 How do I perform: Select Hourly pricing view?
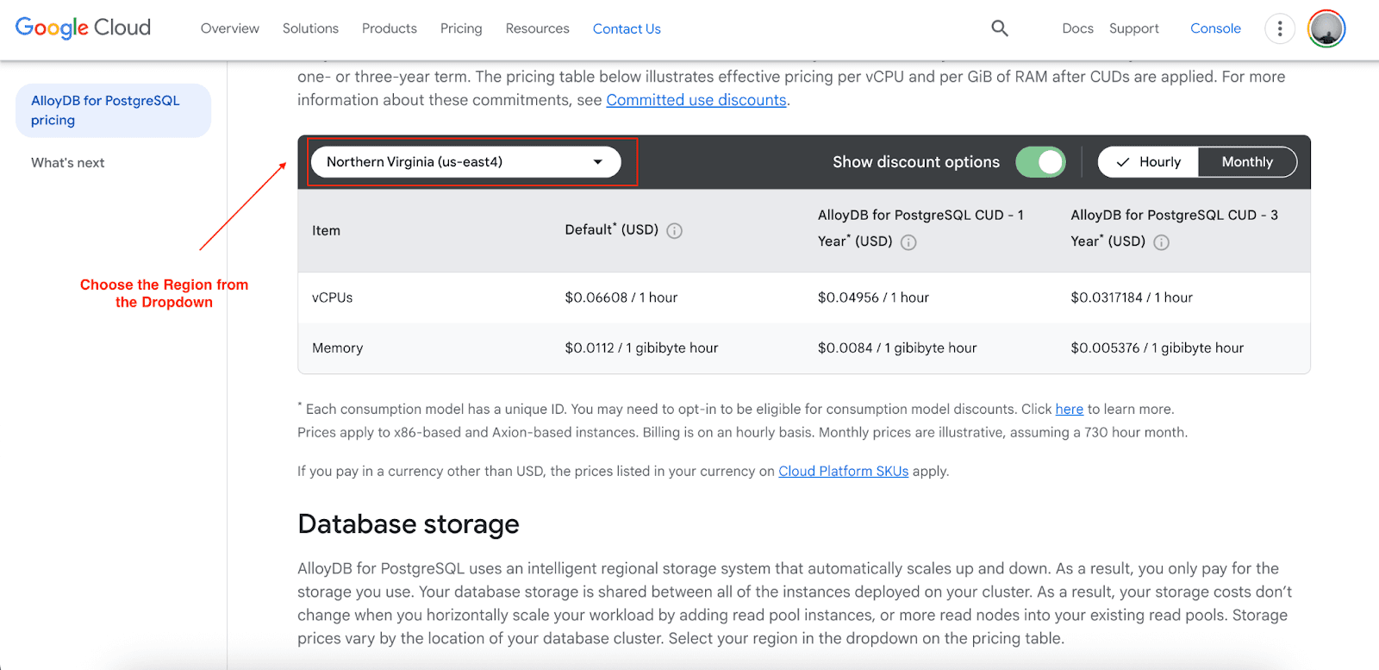point(1149,162)
